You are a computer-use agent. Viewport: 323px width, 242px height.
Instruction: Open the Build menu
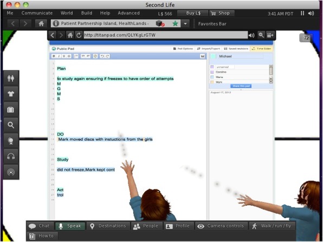(x=87, y=13)
